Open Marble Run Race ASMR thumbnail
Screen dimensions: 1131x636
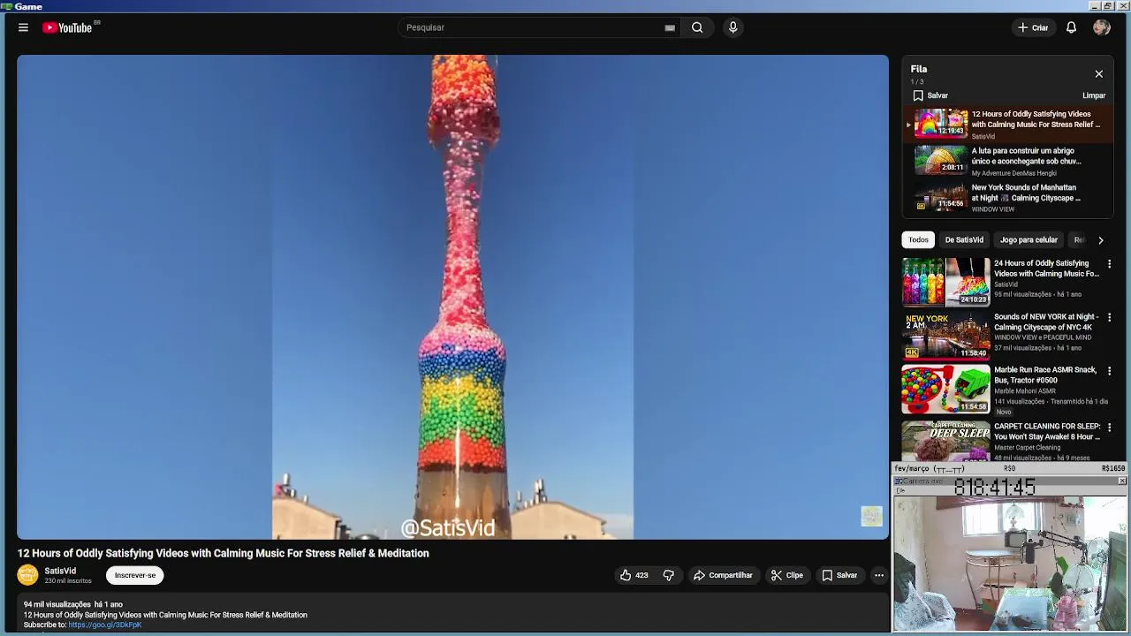945,389
